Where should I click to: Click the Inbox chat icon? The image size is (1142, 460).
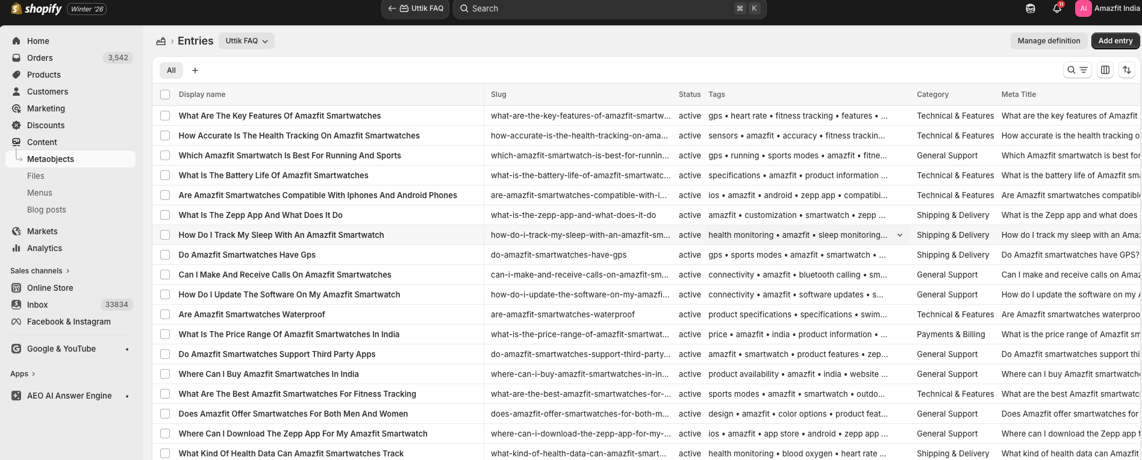point(16,305)
